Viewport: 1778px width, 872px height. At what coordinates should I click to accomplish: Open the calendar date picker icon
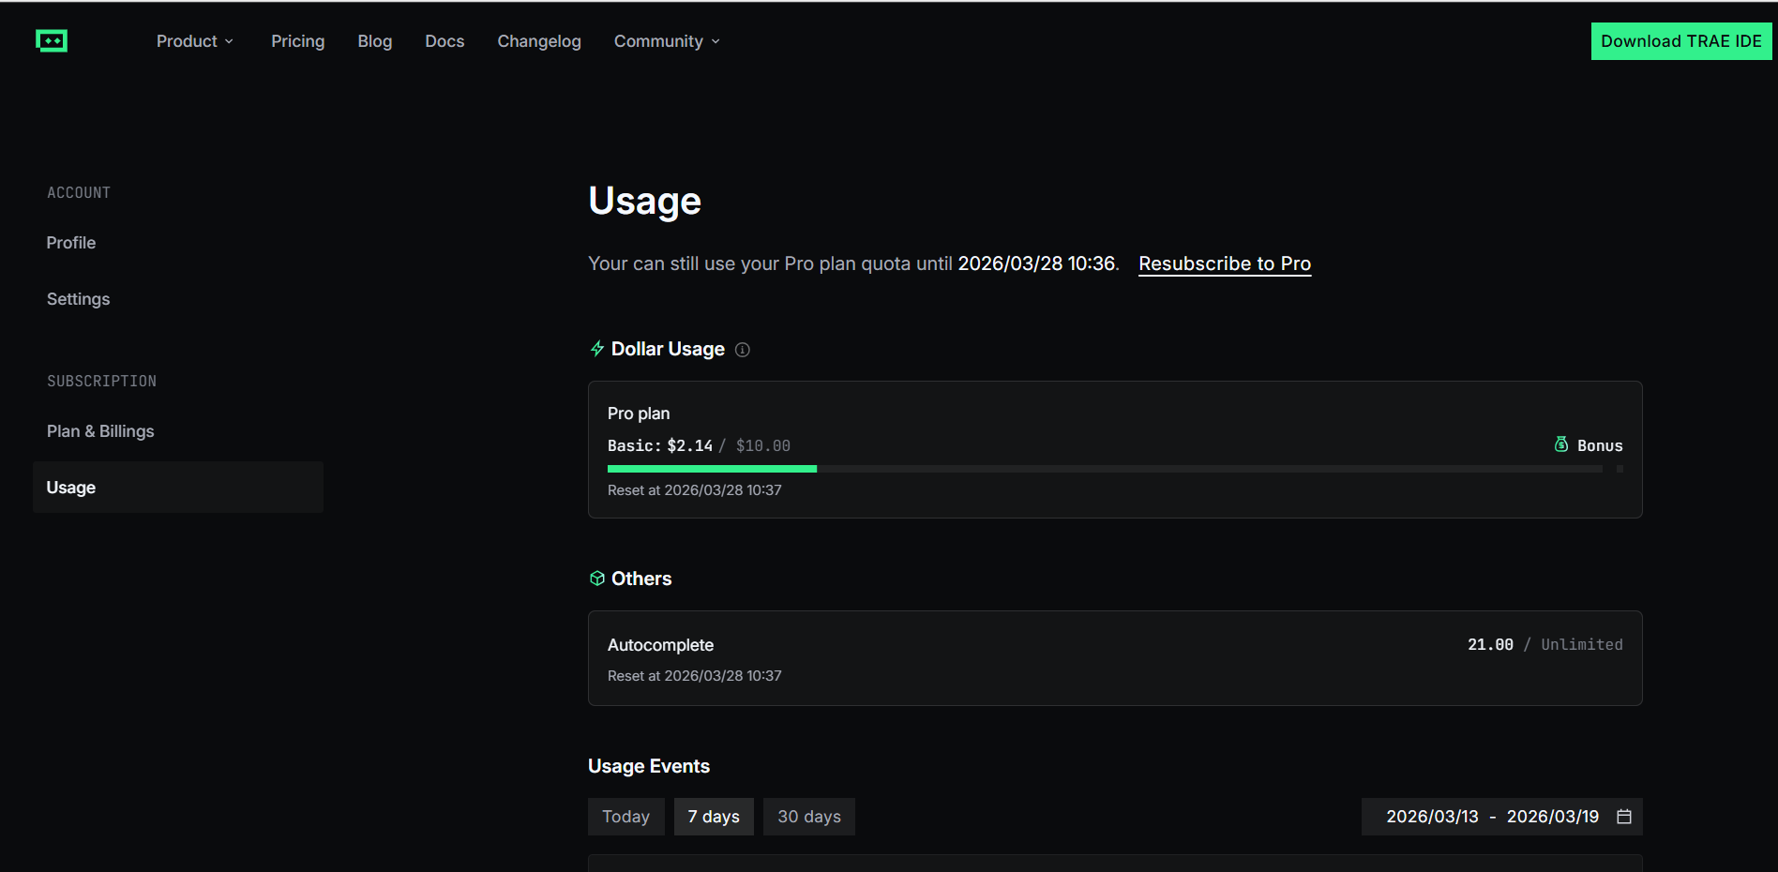point(1624,817)
